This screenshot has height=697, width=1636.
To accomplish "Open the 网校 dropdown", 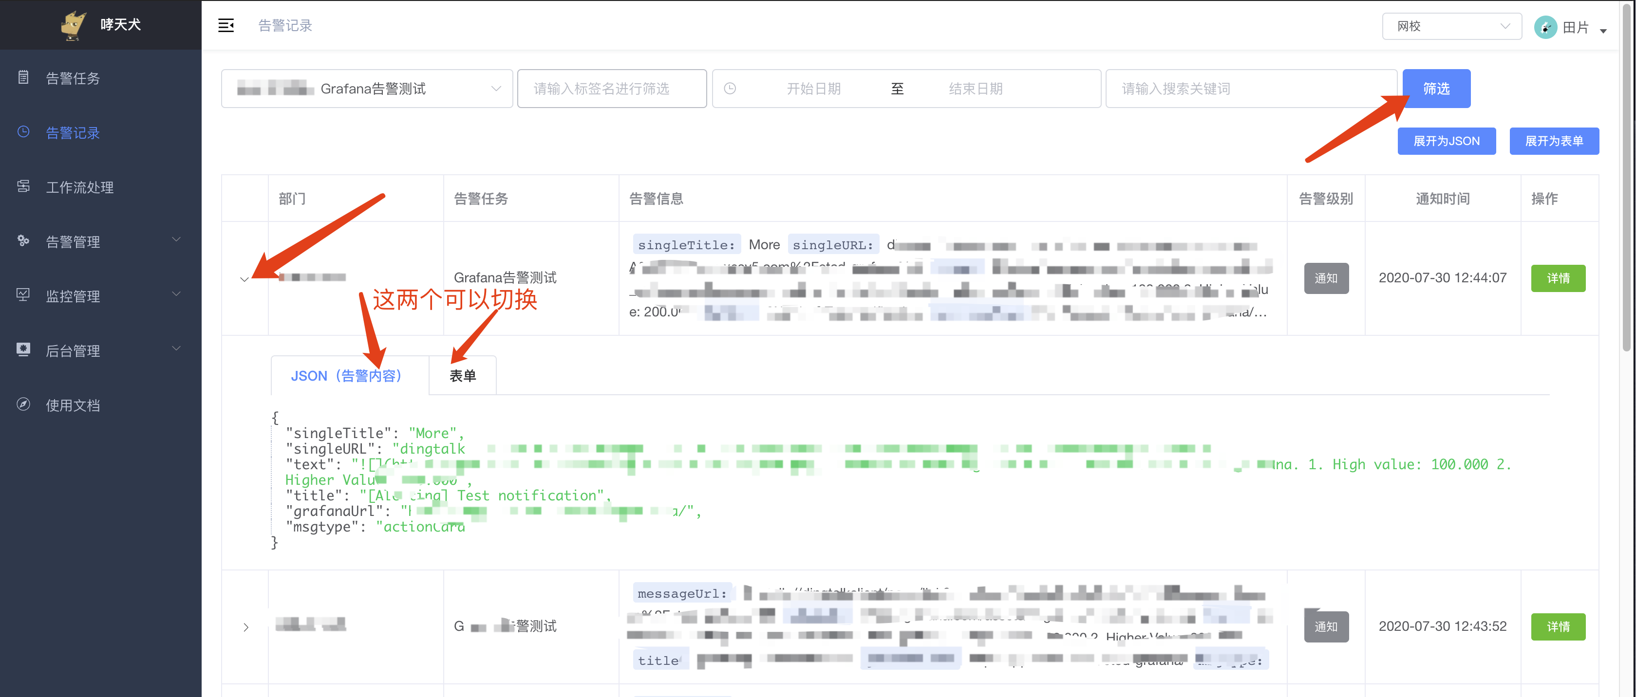I will tap(1452, 26).
